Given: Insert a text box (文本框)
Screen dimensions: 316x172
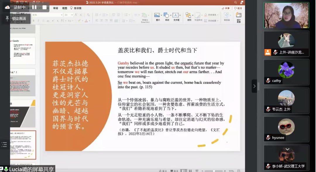Looking at the screenshot, I should 176,16.
